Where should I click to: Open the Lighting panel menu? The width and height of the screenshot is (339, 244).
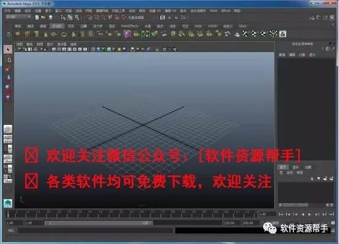click(x=39, y=44)
